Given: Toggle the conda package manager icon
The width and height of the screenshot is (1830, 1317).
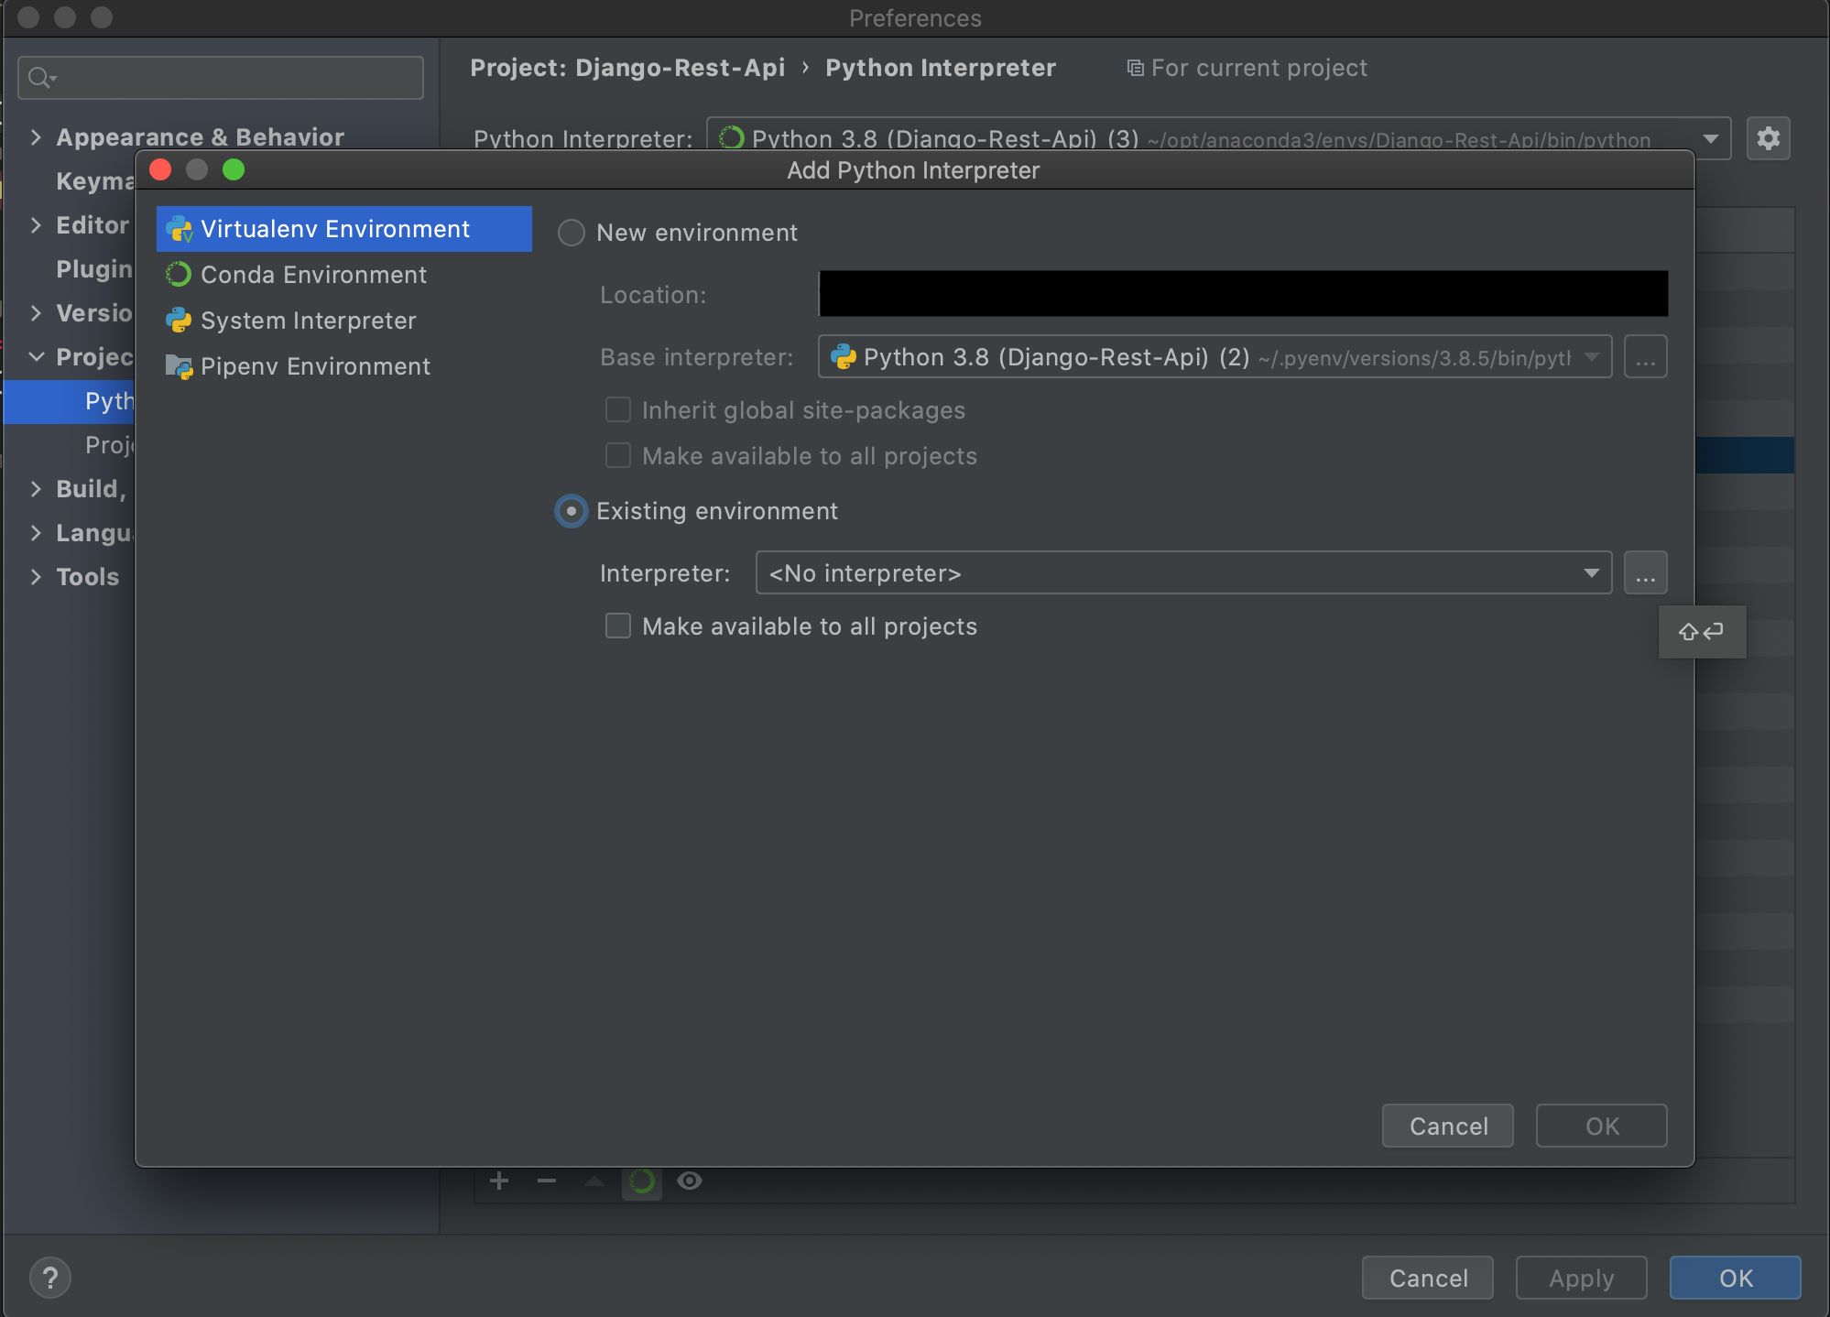Looking at the screenshot, I should pos(642,1181).
